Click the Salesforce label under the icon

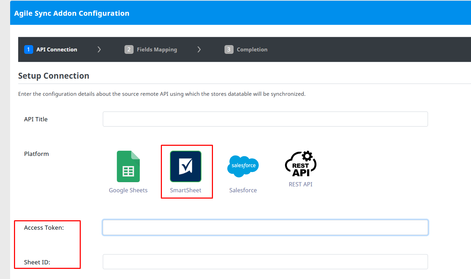pyautogui.click(x=243, y=190)
